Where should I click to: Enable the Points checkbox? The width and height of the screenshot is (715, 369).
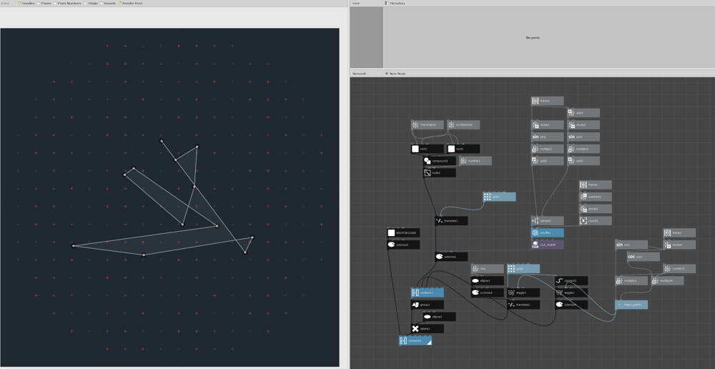[x=39, y=3]
